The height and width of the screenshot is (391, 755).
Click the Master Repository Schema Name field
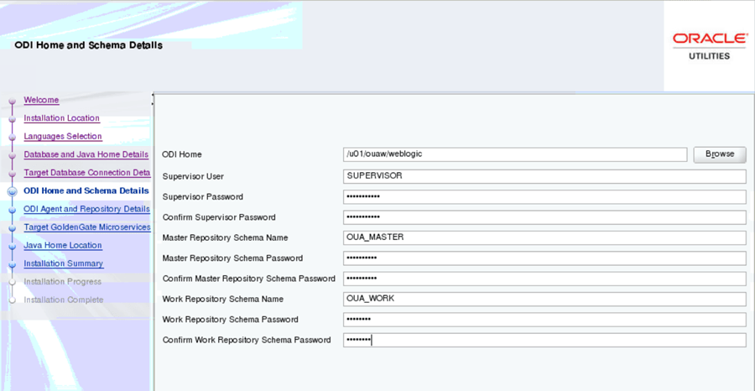tap(544, 237)
